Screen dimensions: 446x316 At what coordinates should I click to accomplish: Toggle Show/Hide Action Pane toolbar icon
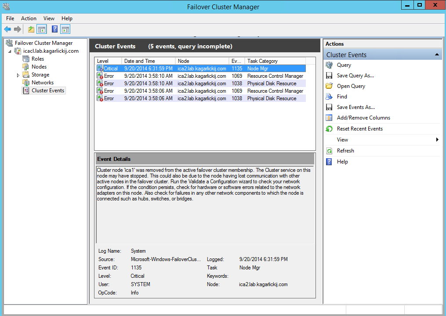[65, 29]
